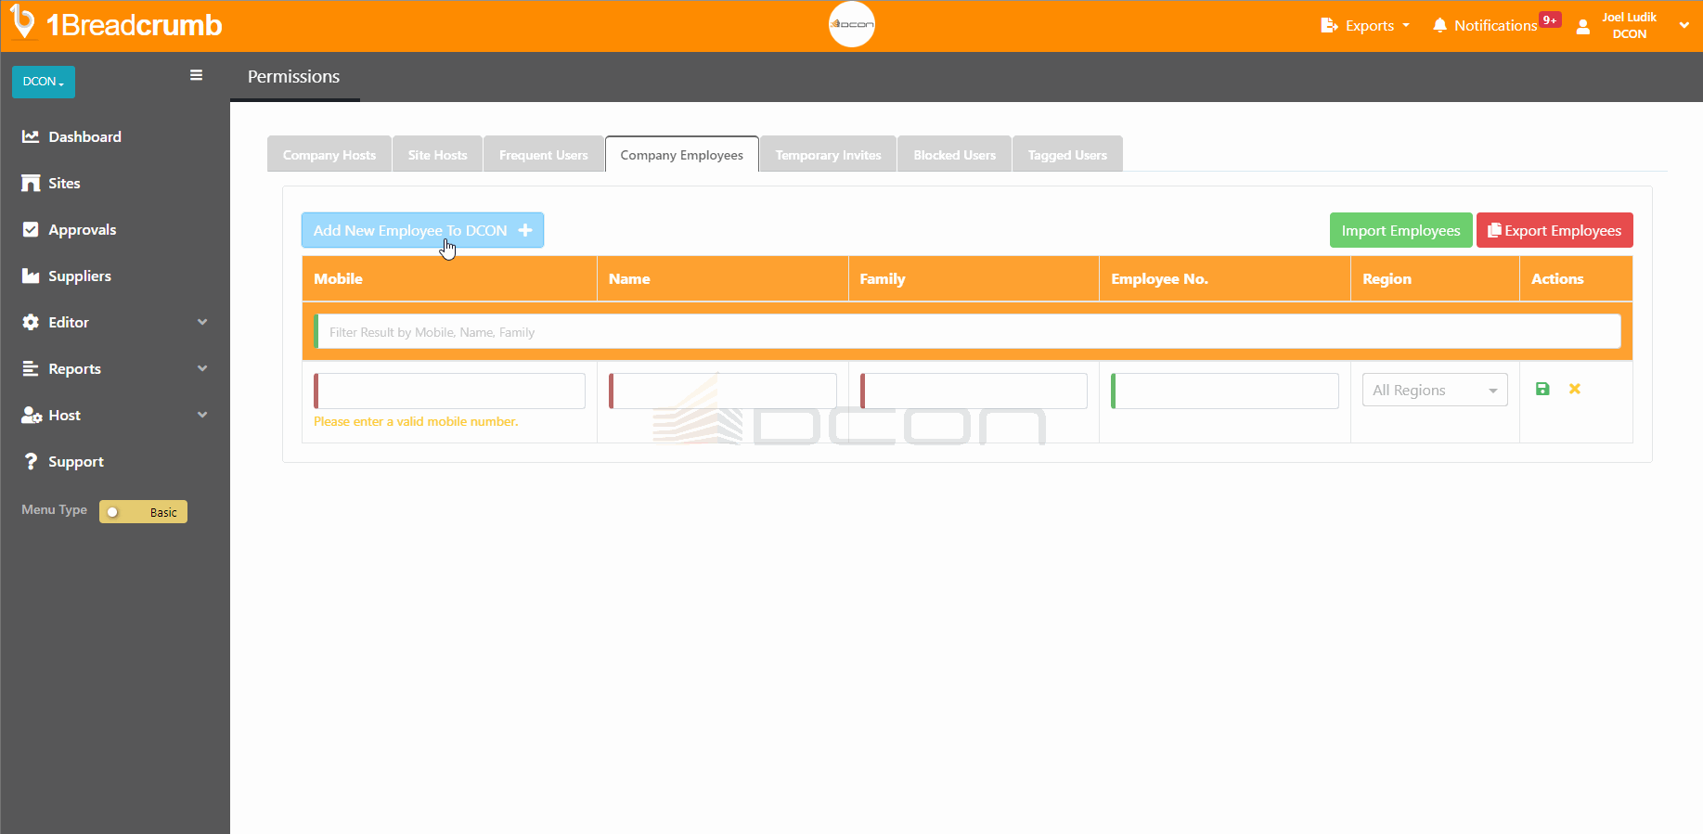The width and height of the screenshot is (1703, 834).
Task: Click the DCON logo in header
Action: pyautogui.click(x=851, y=25)
